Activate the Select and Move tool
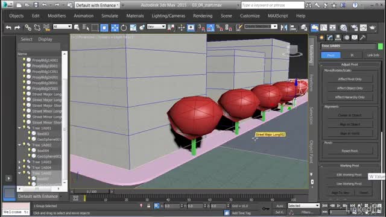This screenshot has width=386, height=217. click(115, 28)
